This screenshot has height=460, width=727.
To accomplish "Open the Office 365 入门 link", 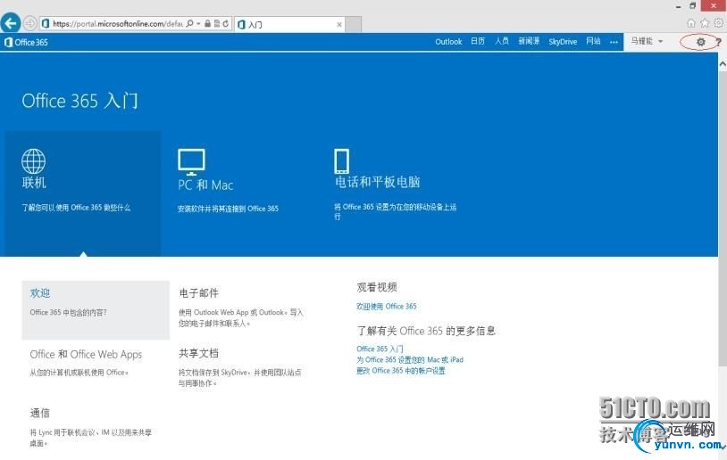I will pos(380,349).
